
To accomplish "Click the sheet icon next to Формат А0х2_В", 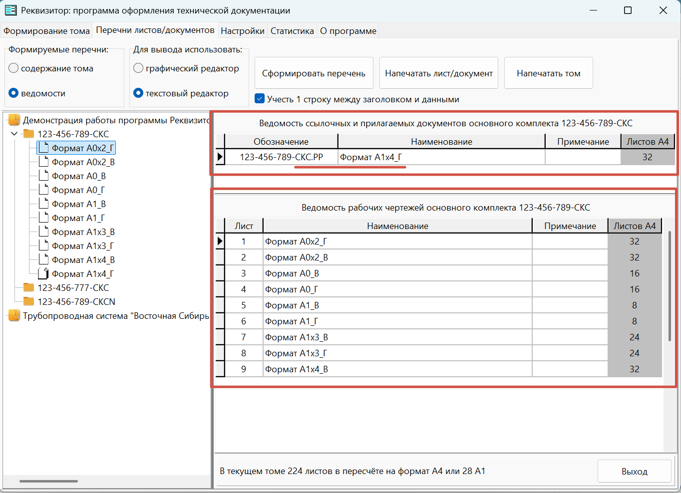I will tap(44, 162).
